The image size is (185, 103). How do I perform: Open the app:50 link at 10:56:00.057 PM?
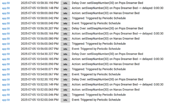(x=6, y=49)
